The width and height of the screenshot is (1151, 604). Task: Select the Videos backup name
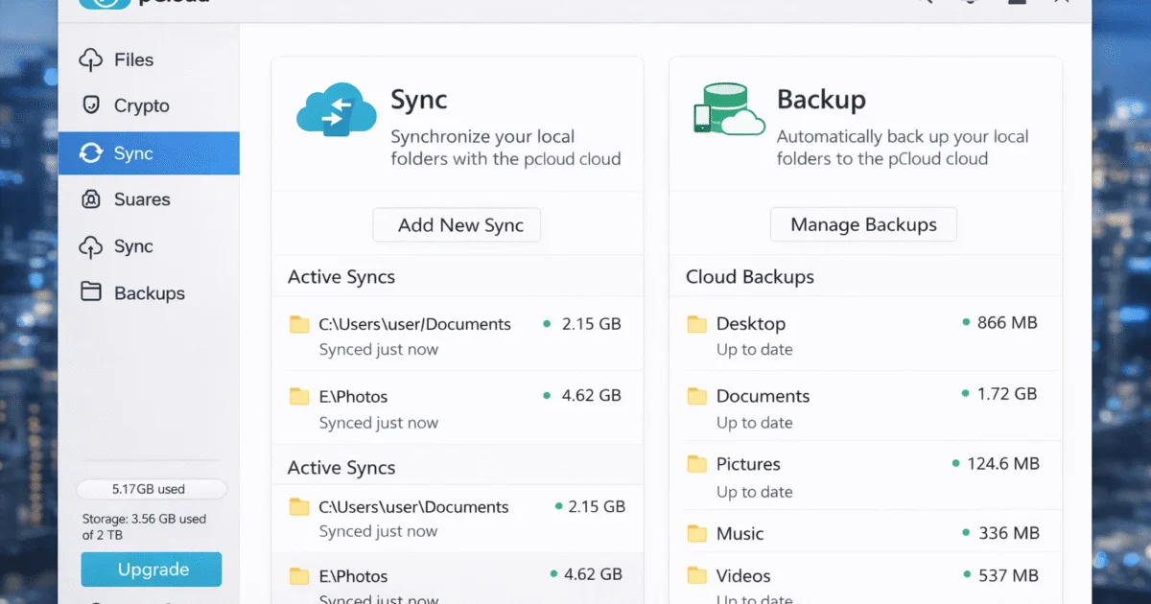(x=743, y=576)
